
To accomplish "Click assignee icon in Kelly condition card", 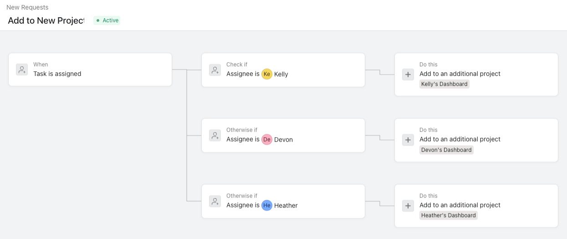I will 215,70.
